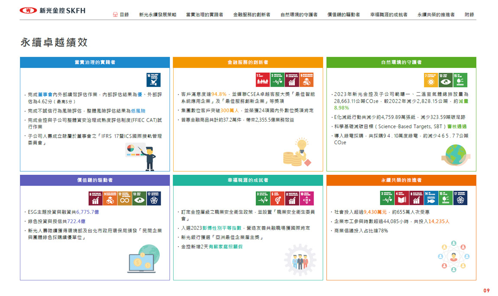Open 新光永續發展策略 in the top navigation
This screenshot has width=498, height=296.
click(158, 14)
